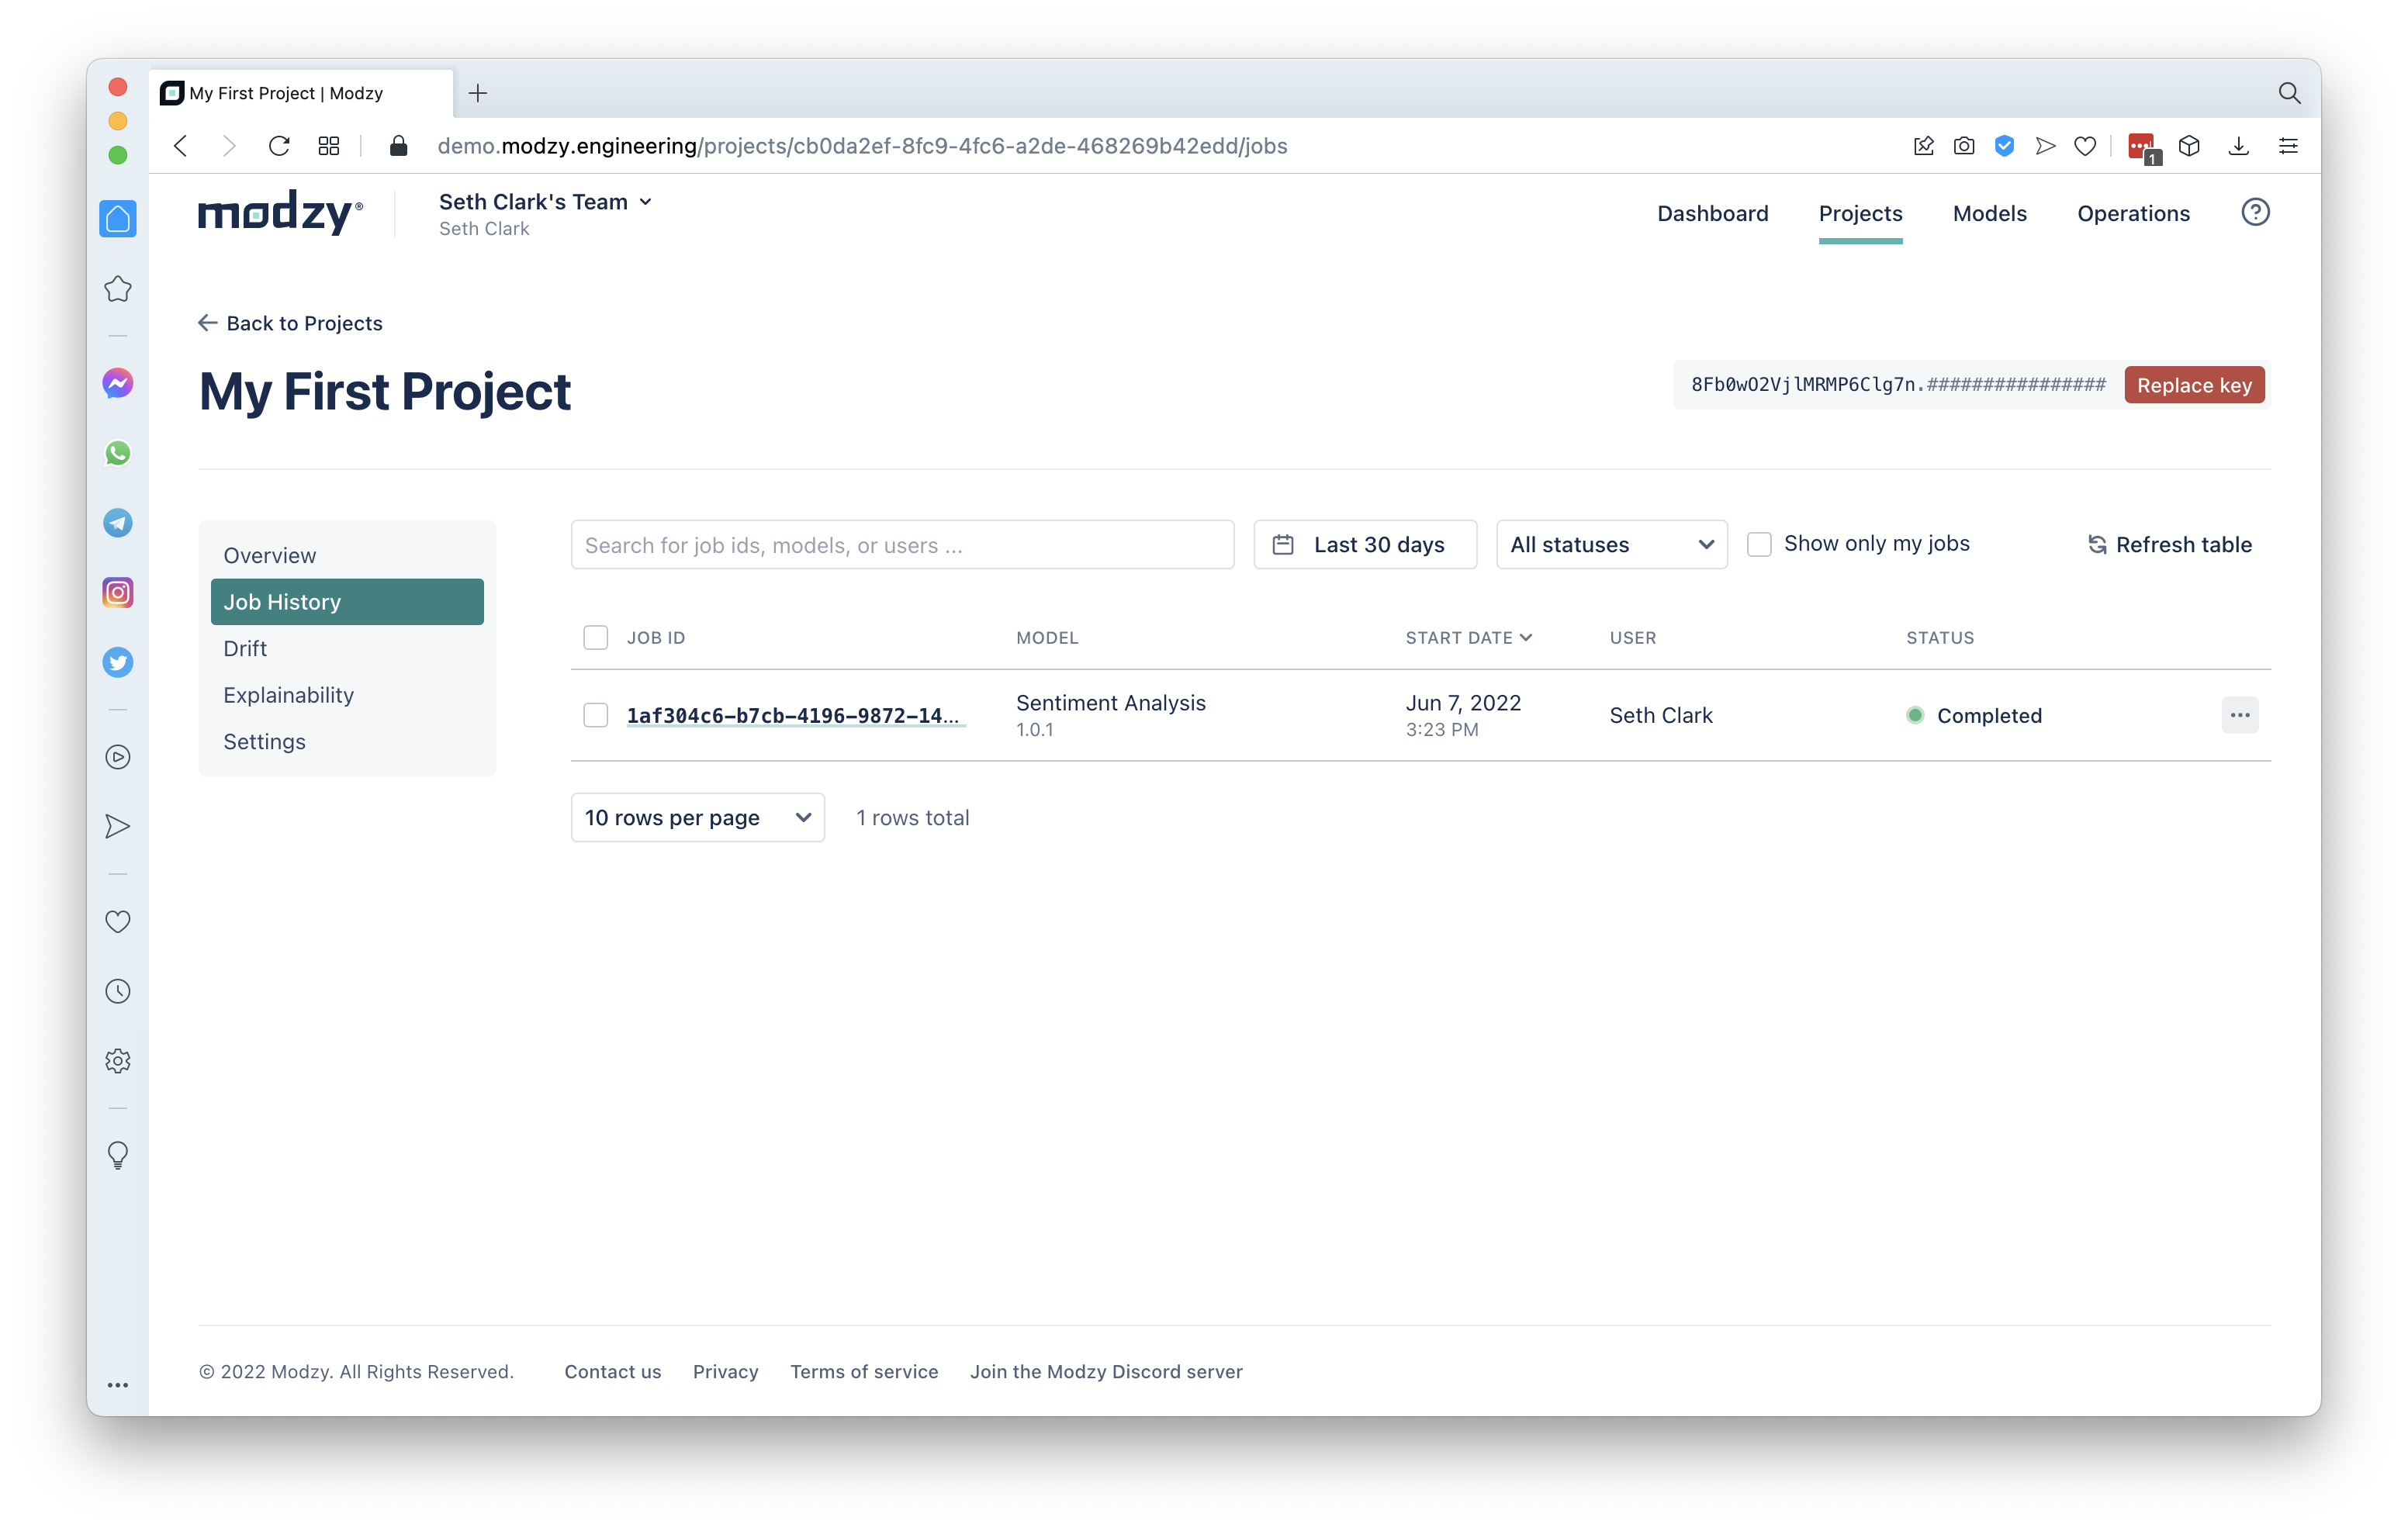Reload the page with refresh icon
Image resolution: width=2408 pixels, height=1531 pixels.
pos(279,146)
